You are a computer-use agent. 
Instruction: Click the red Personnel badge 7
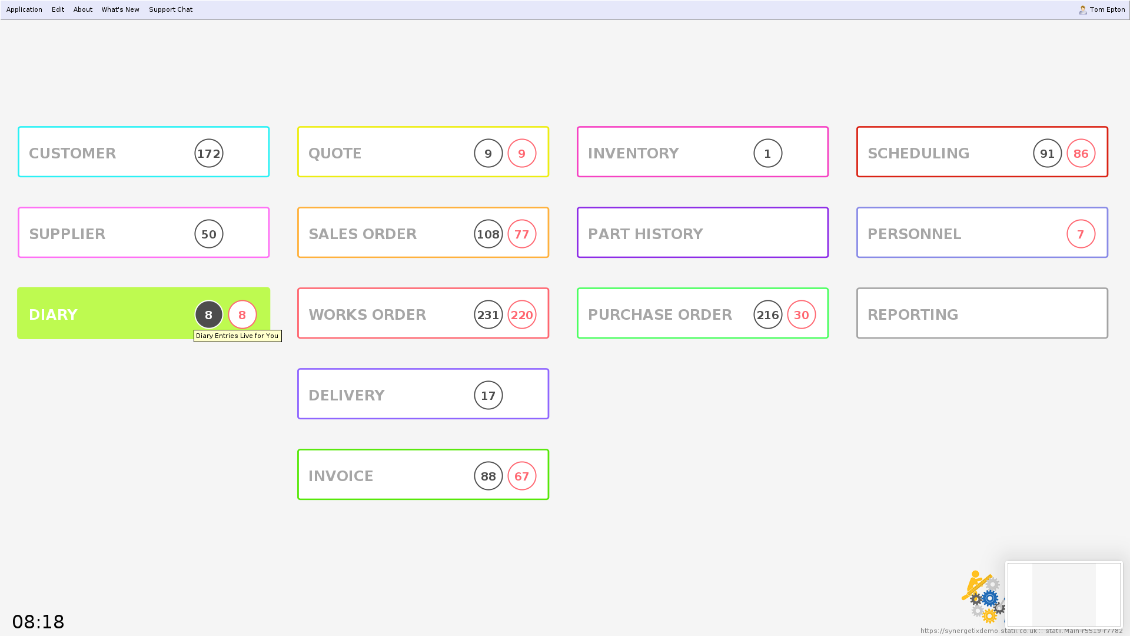coord(1081,234)
